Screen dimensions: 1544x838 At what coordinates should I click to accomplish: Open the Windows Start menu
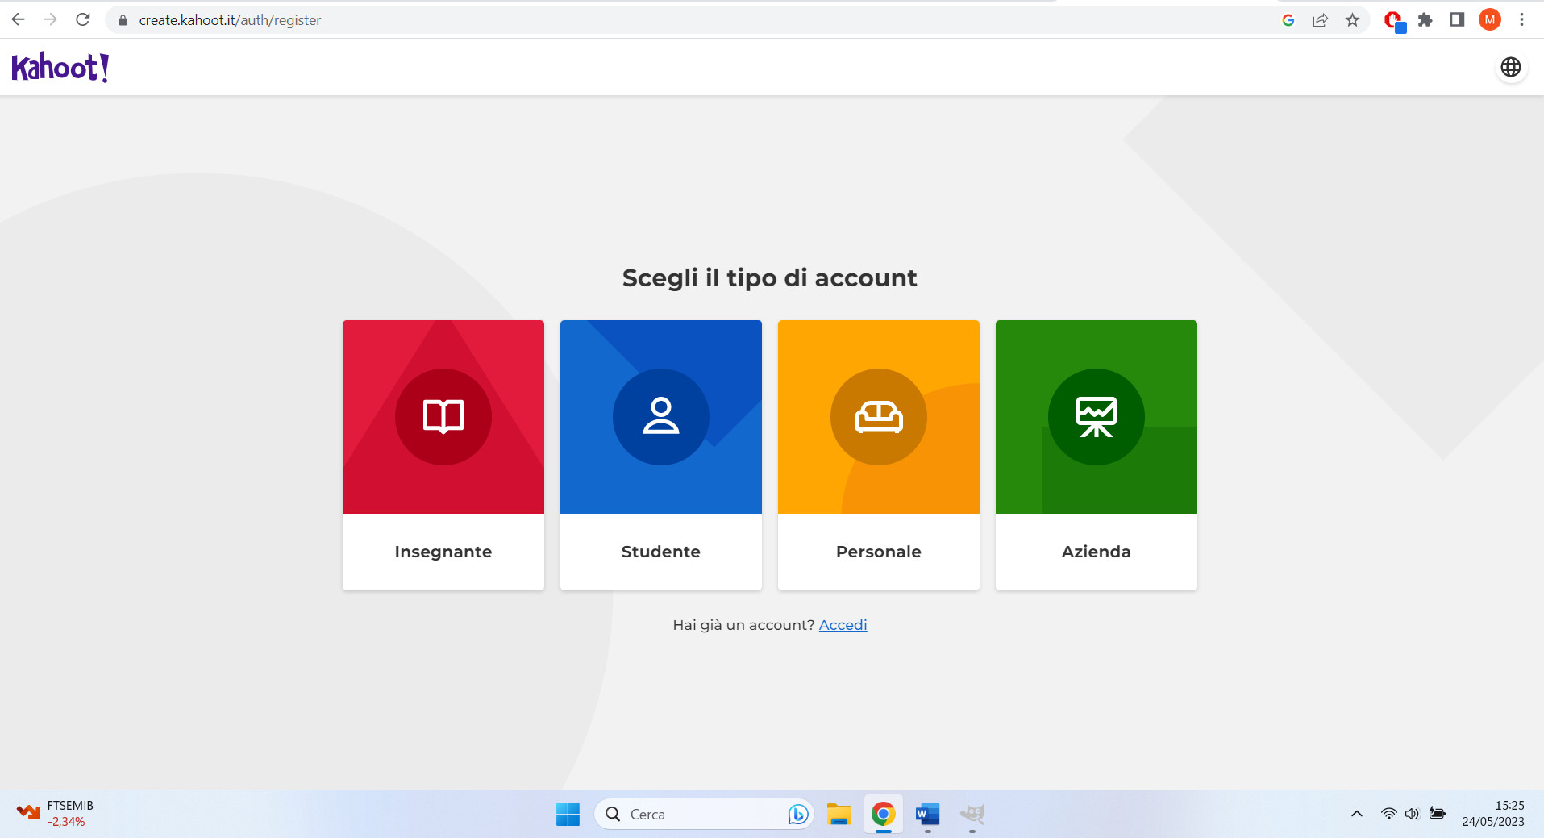(x=568, y=815)
